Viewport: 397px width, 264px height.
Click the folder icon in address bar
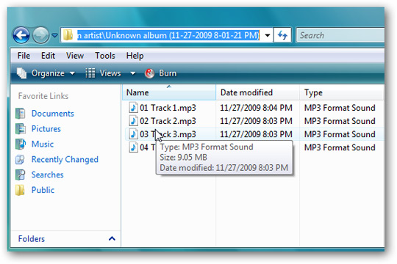coord(68,35)
